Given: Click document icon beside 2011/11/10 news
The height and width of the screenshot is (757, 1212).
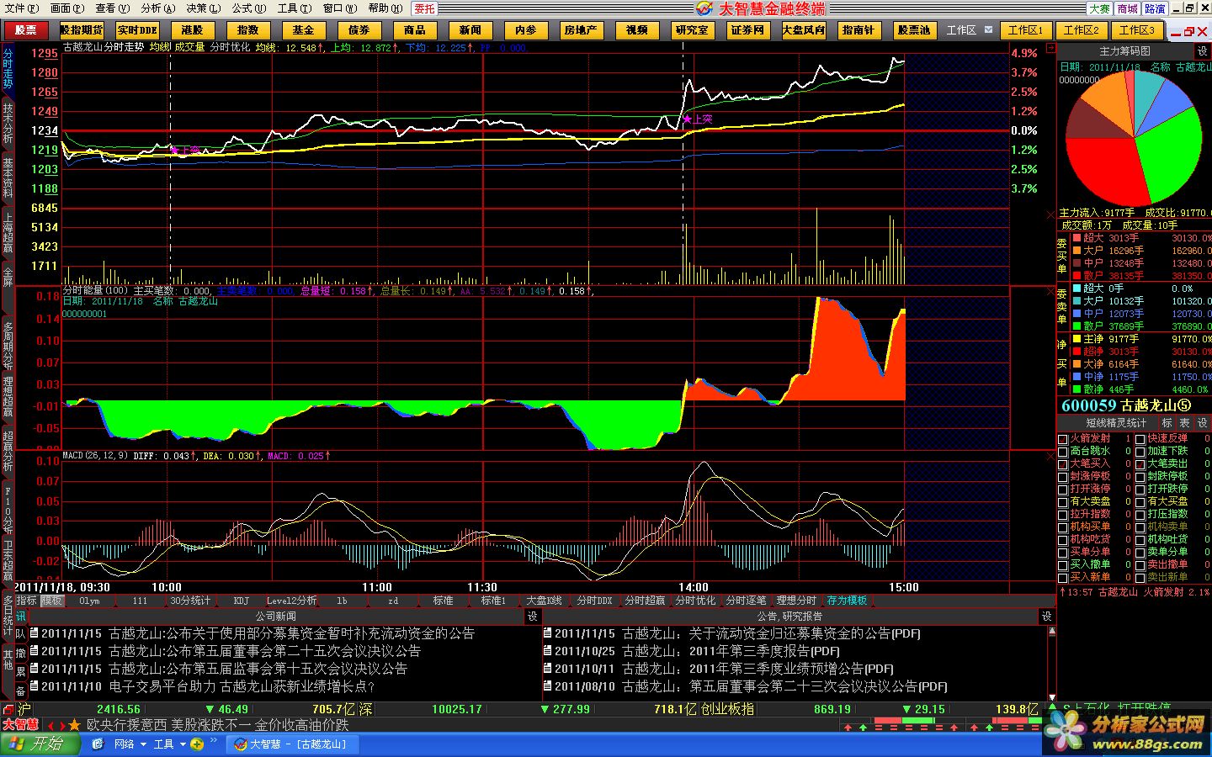Looking at the screenshot, I should coord(35,686).
